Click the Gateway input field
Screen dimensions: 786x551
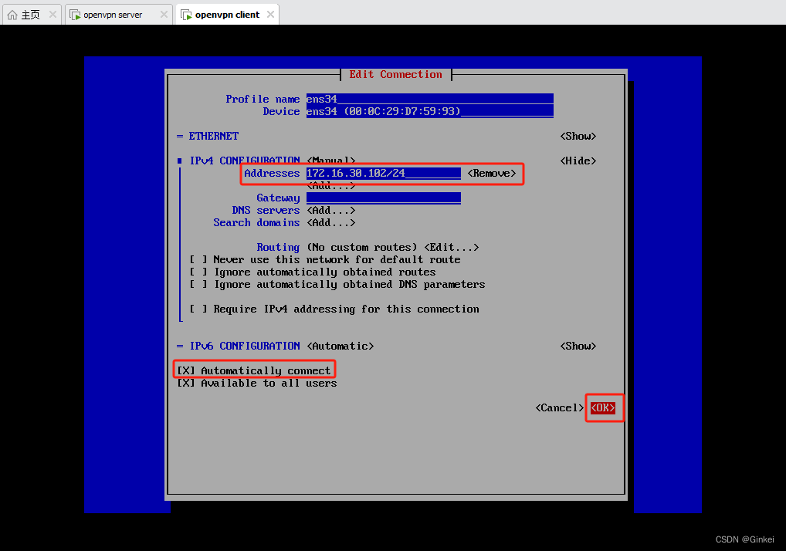[x=384, y=198]
